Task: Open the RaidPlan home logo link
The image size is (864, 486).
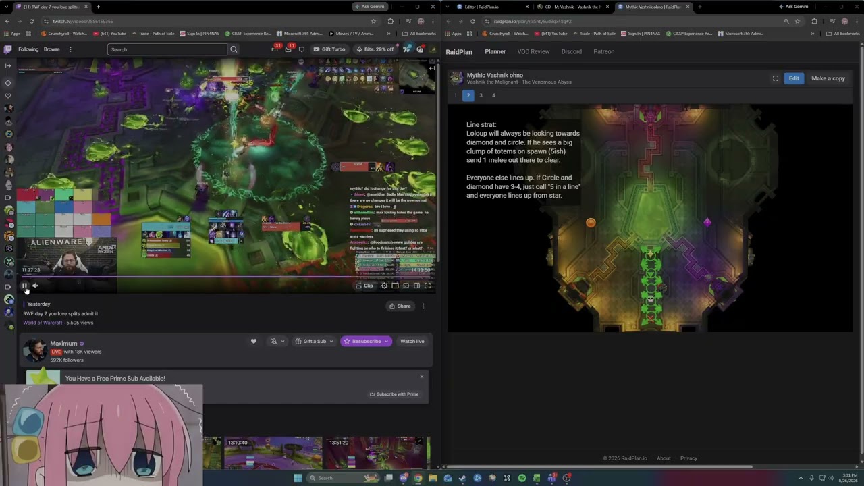Action: 459,51
